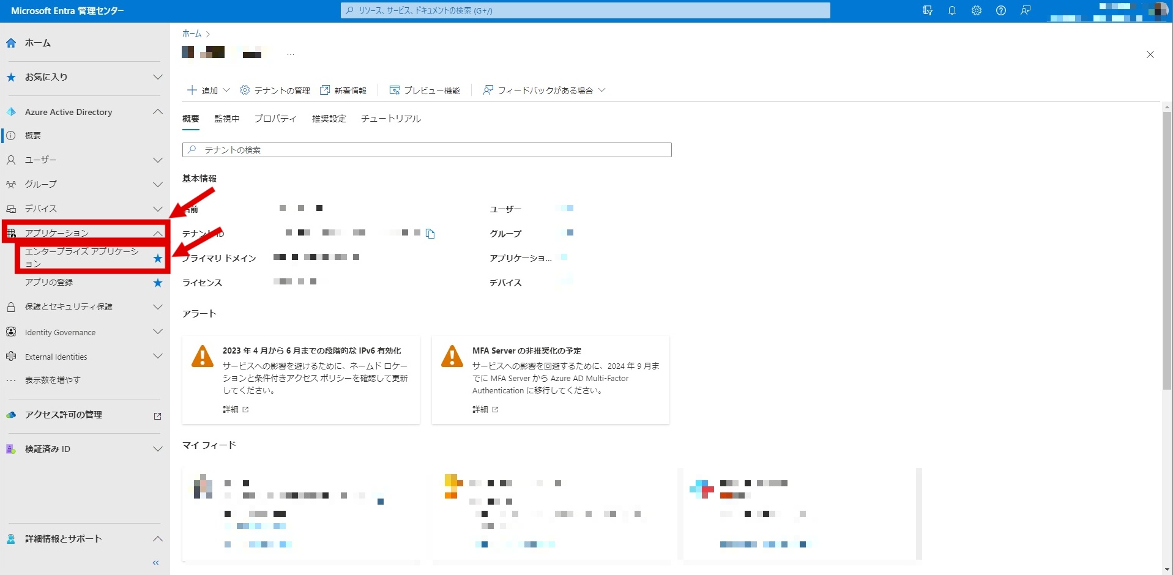Click the ホーム breadcrumb link
The width and height of the screenshot is (1173, 575).
click(192, 34)
